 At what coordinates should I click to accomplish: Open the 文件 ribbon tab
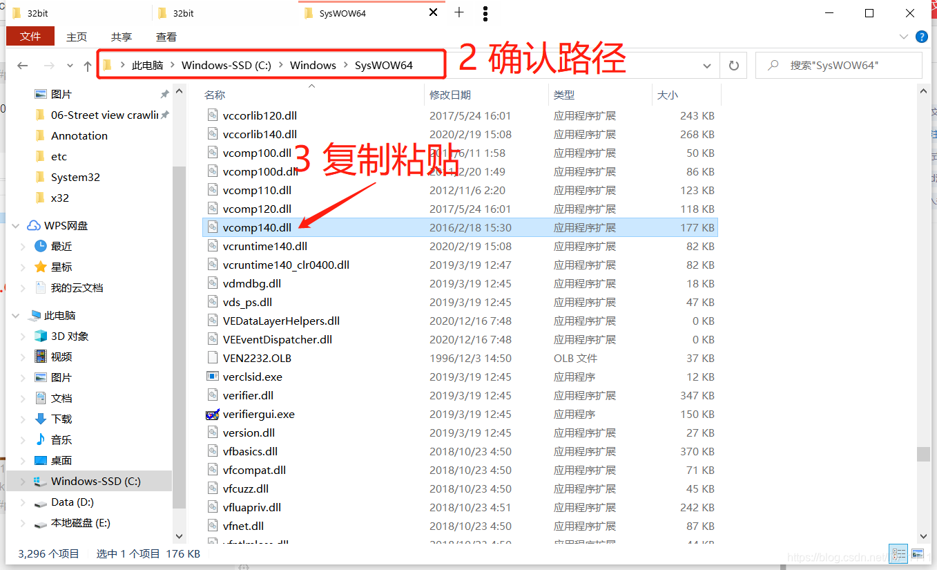click(x=30, y=37)
